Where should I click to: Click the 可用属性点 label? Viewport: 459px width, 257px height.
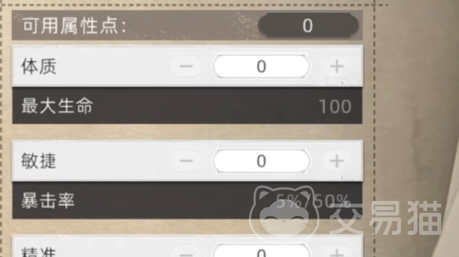click(75, 26)
